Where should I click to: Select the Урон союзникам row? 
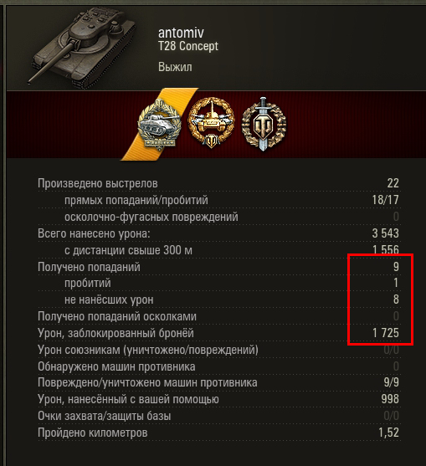[x=218, y=350]
